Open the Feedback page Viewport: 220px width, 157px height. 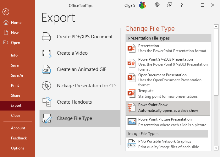click(17, 138)
